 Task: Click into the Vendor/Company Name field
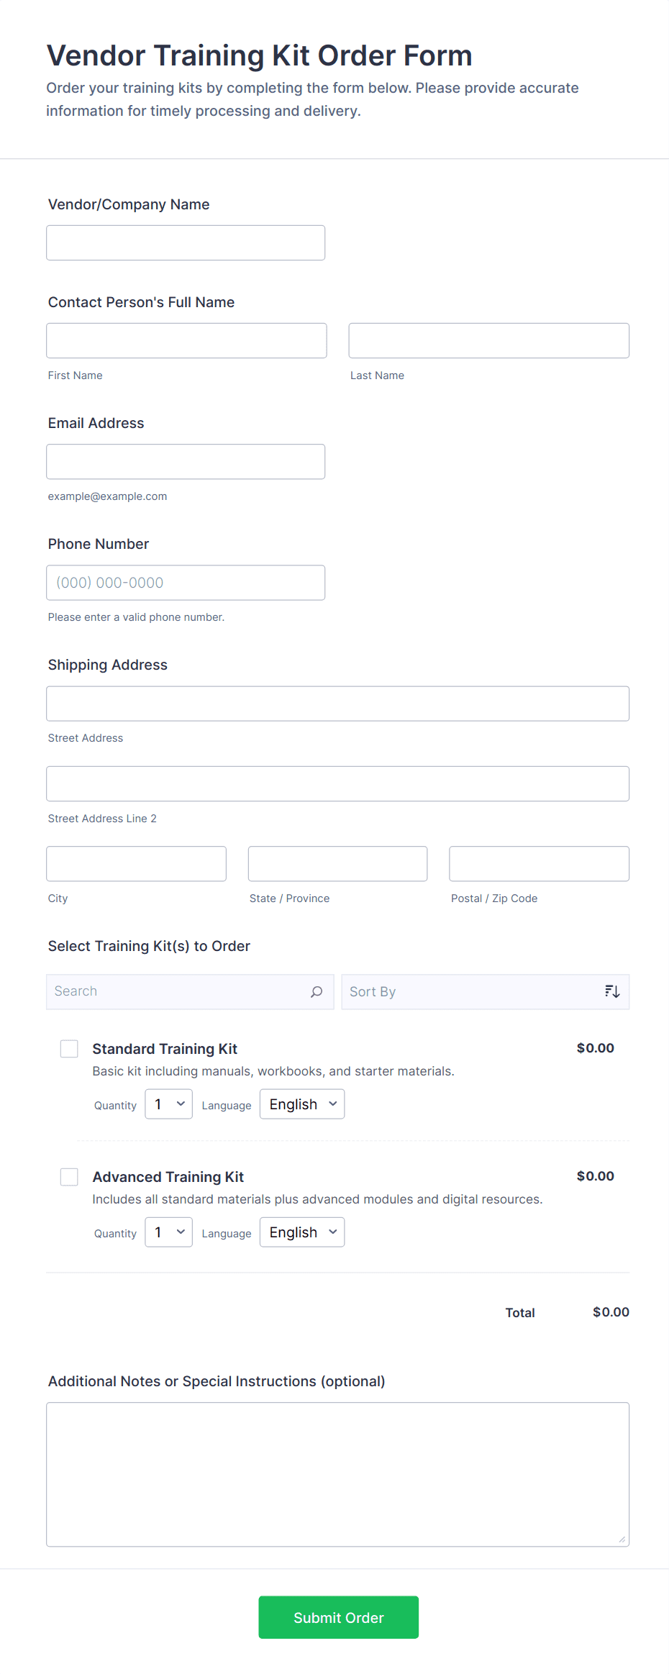[x=185, y=242]
